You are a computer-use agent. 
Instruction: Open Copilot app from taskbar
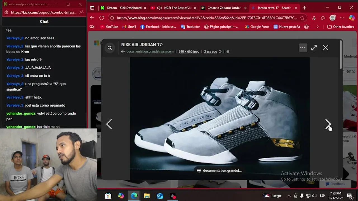[121, 196]
